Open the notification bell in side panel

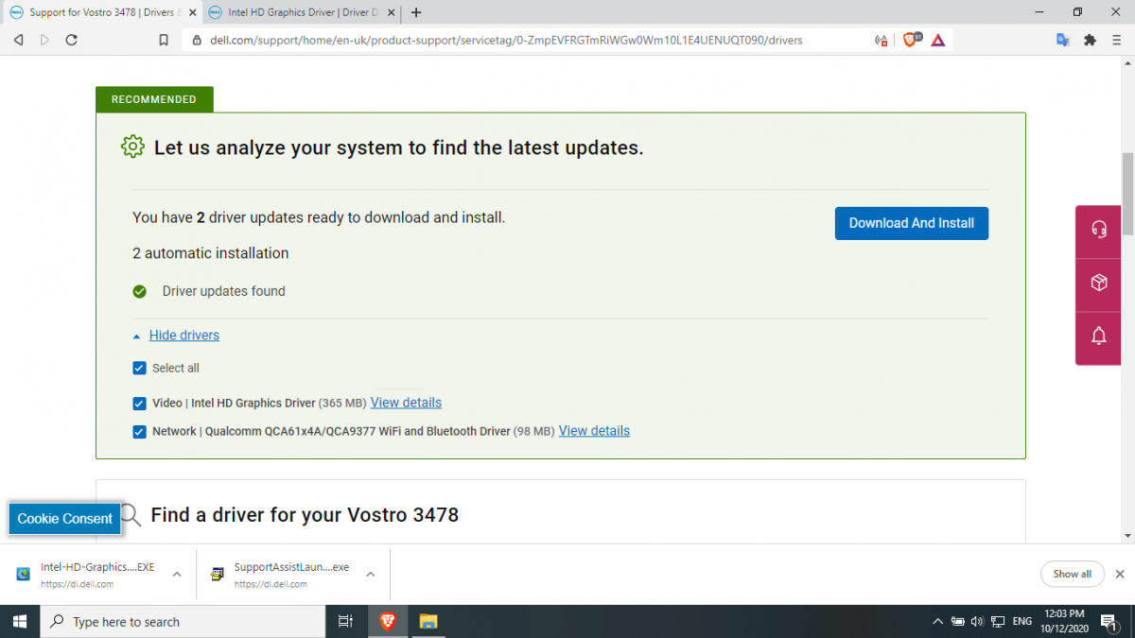[x=1099, y=336]
